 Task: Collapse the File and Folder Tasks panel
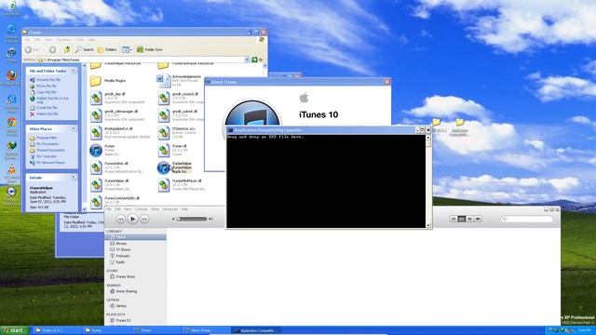point(74,71)
